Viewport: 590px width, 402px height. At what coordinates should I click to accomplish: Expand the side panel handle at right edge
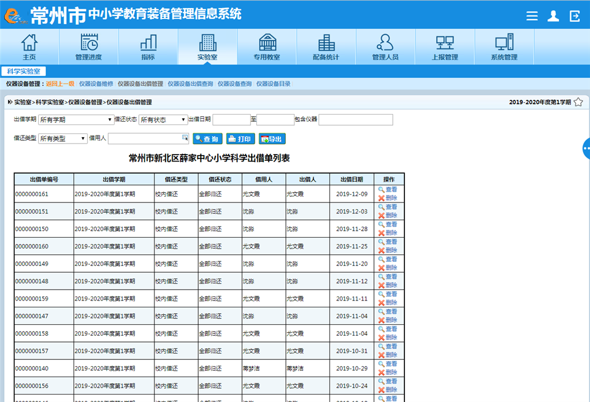coord(586,148)
